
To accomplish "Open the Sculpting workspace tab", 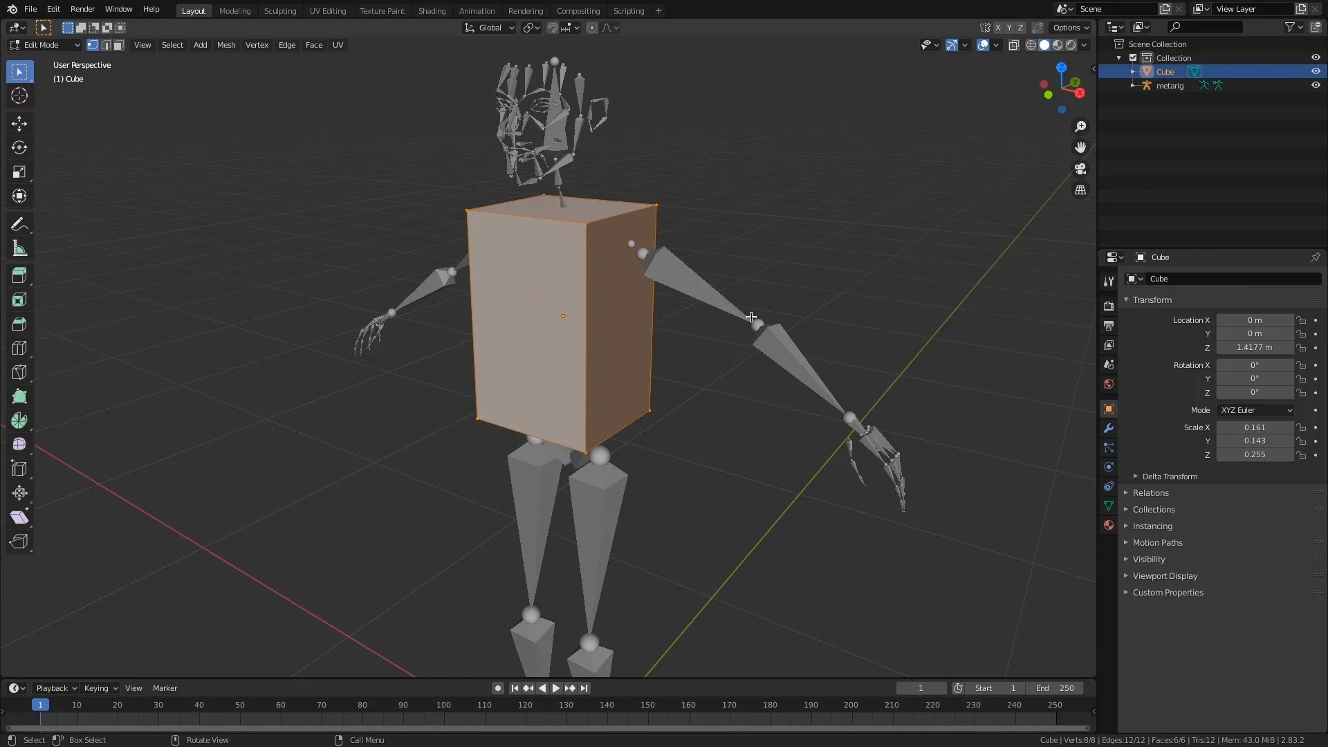I will point(279,10).
